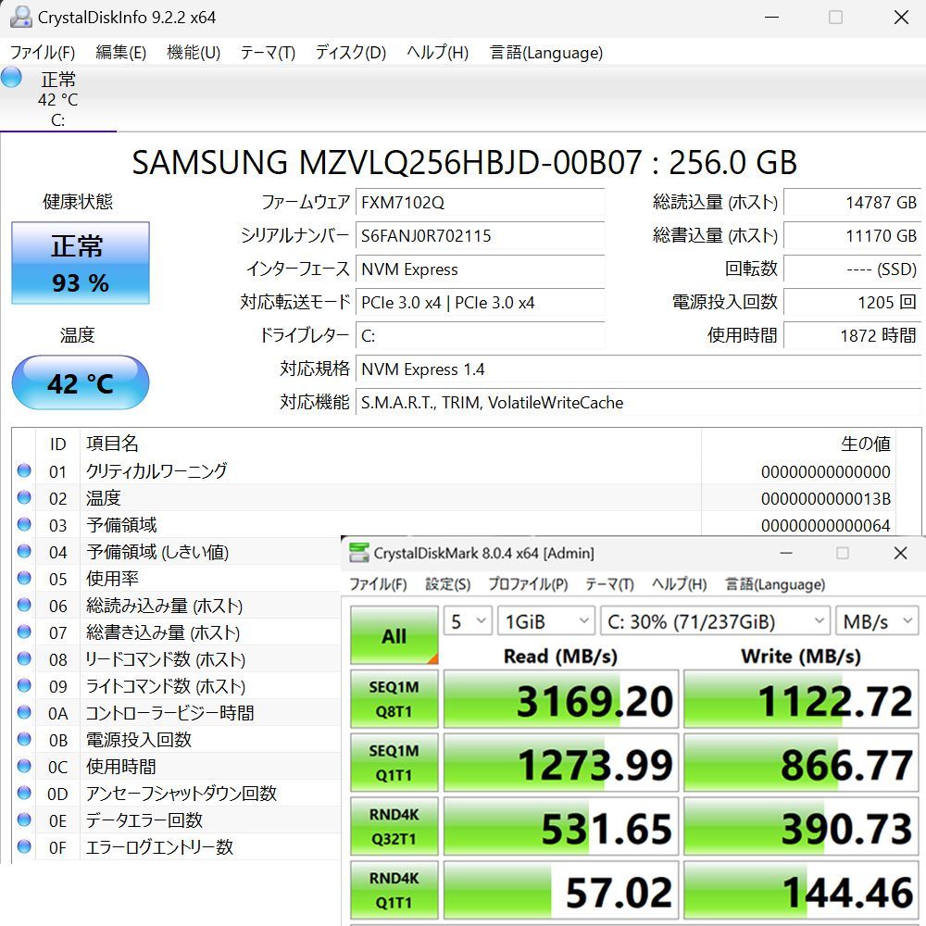926x926 pixels.
Task: Click the serial number field S6FANJ0R702115
Action: pos(480,235)
